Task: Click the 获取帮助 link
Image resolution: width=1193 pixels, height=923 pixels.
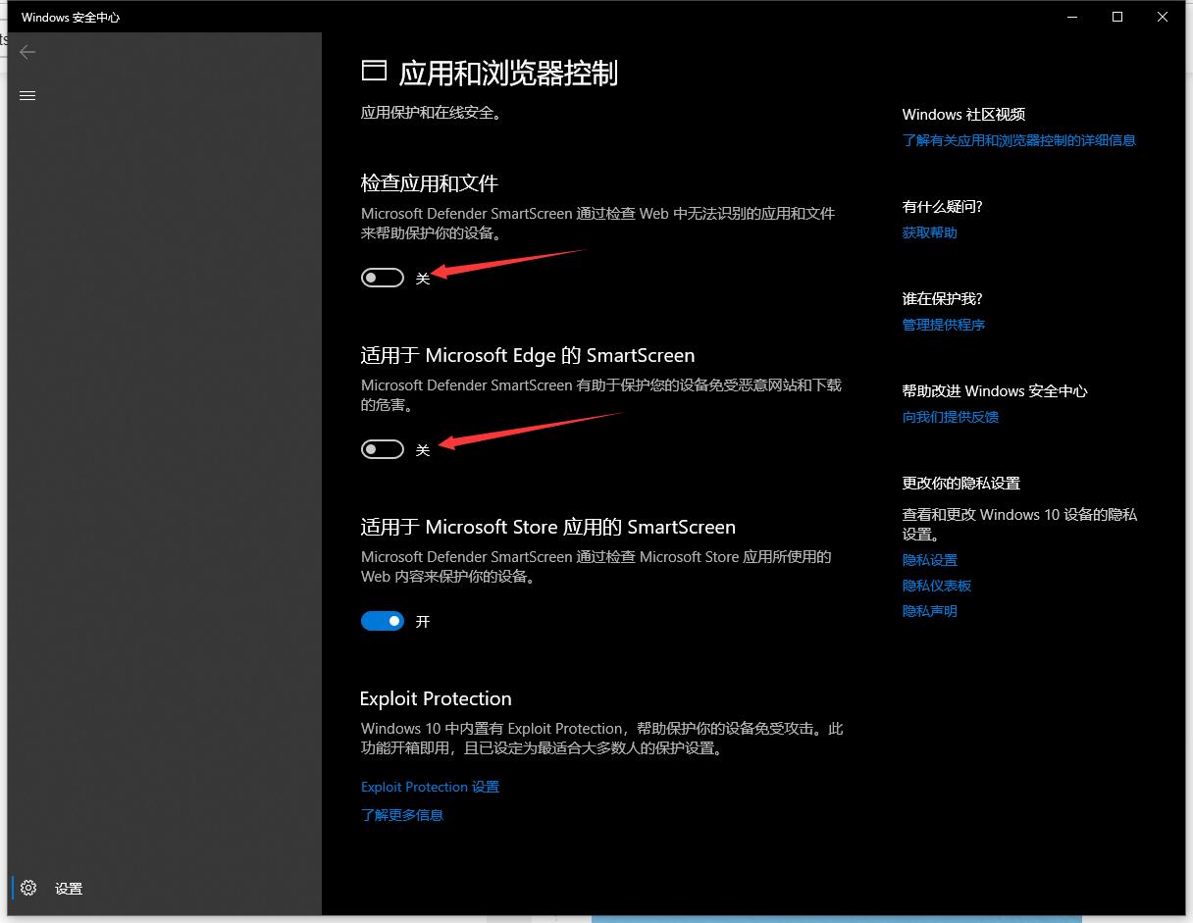Action: pos(929,232)
